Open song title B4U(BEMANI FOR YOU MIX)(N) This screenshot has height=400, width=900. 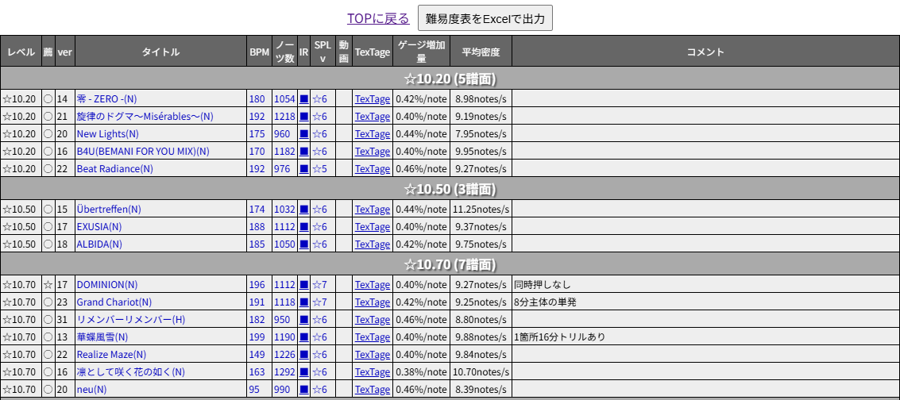[143, 152]
